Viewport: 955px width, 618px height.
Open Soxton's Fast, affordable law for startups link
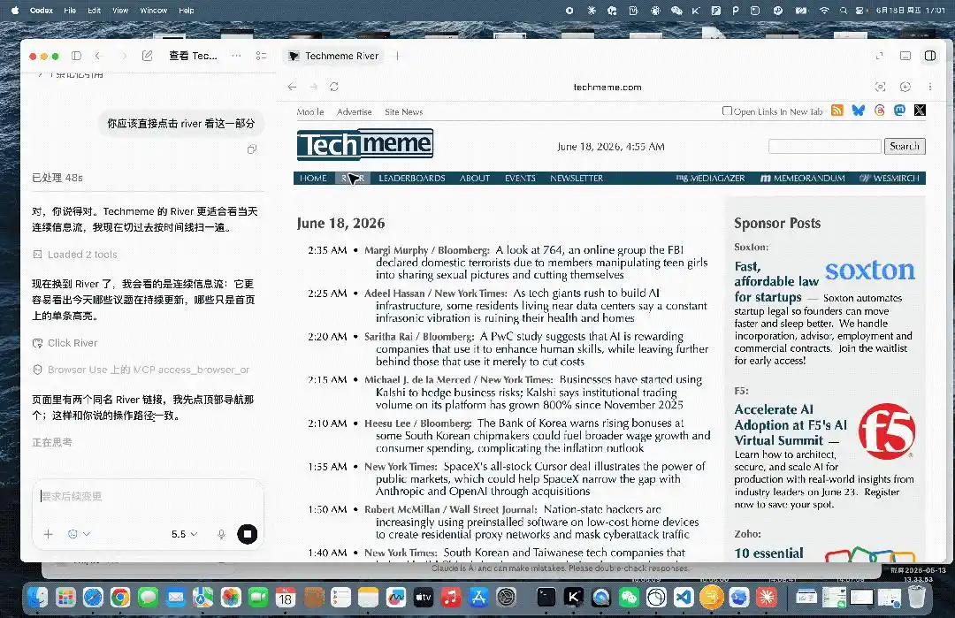click(x=776, y=281)
